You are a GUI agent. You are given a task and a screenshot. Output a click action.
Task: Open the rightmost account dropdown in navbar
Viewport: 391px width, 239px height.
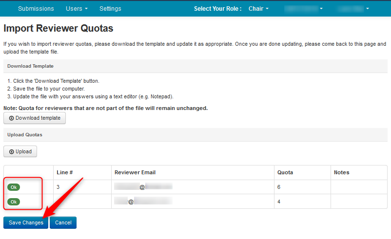353,8
